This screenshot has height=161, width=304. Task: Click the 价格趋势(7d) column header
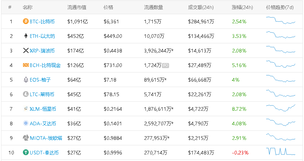point(280,7)
